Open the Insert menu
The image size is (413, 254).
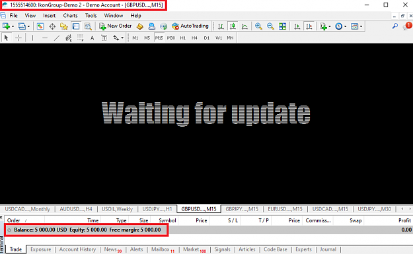click(50, 16)
